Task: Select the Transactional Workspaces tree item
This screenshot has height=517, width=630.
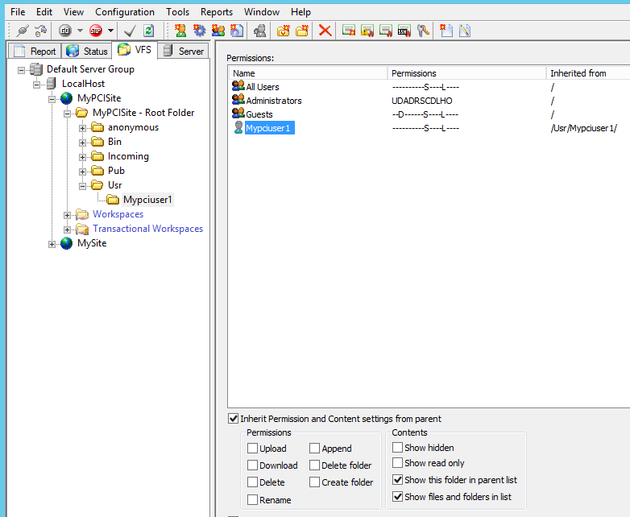Action: tap(147, 229)
